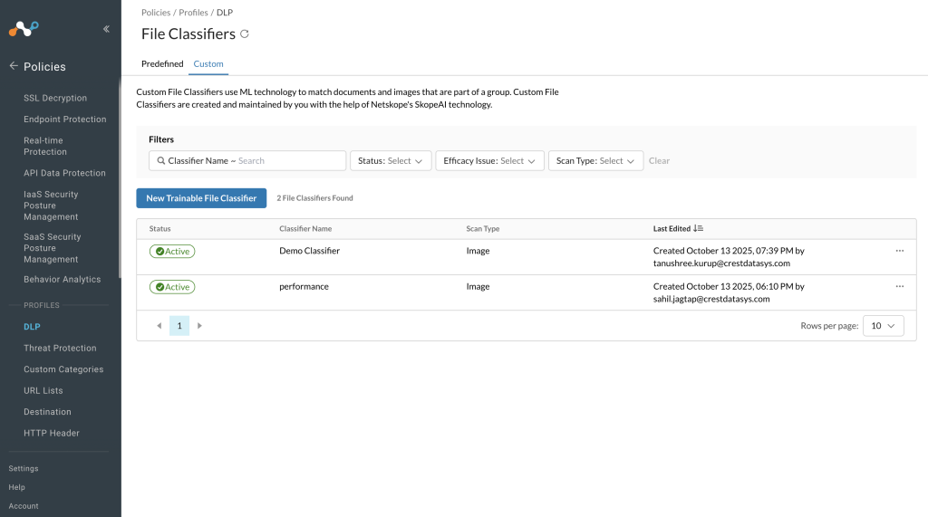This screenshot has width=928, height=517.
Task: Click performance classifier name cell
Action: tap(304, 286)
